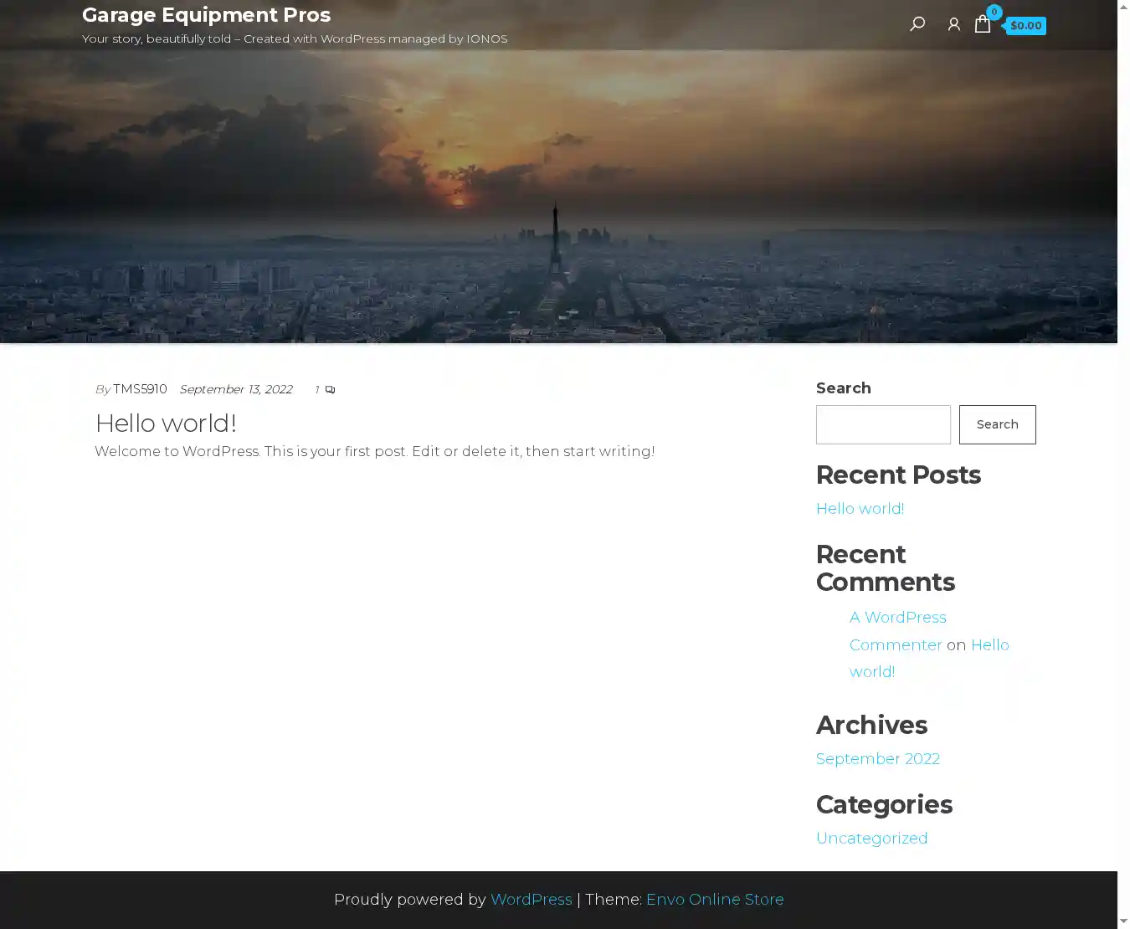1130x929 pixels.
Task: Open Envo Online Store theme link
Action: (x=715, y=900)
